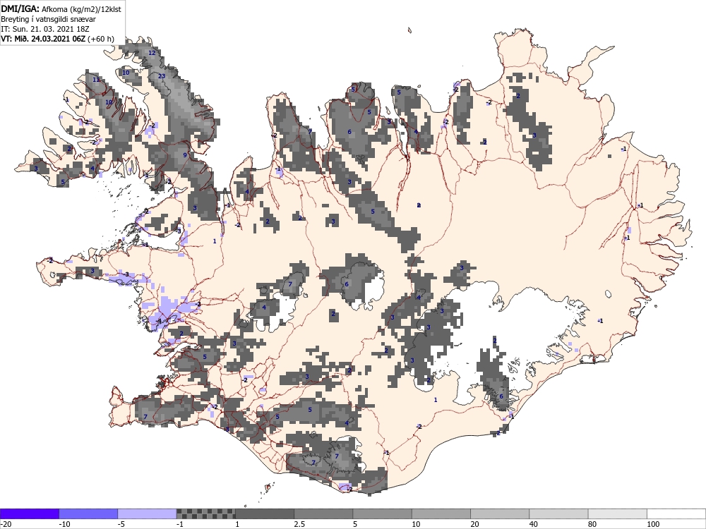Click the '40' legend scale label

click(x=534, y=524)
